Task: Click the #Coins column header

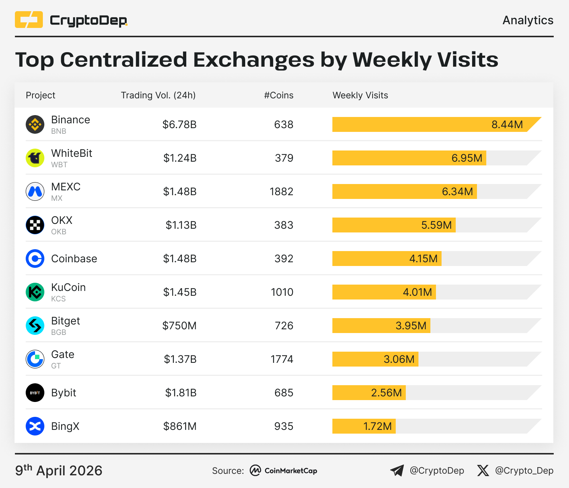Action: coord(279,95)
